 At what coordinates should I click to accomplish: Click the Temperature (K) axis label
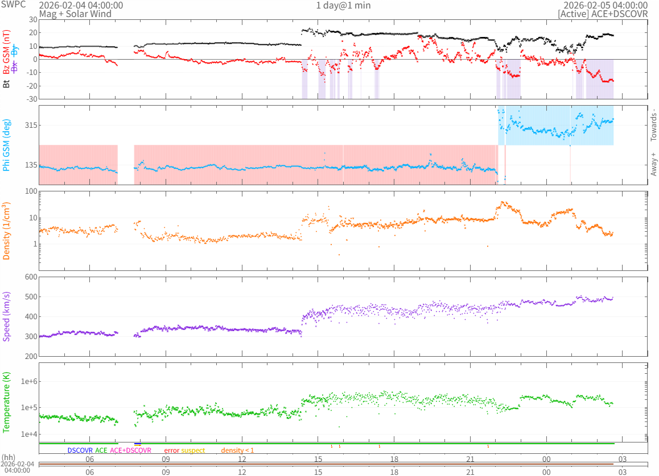[x=6, y=402]
